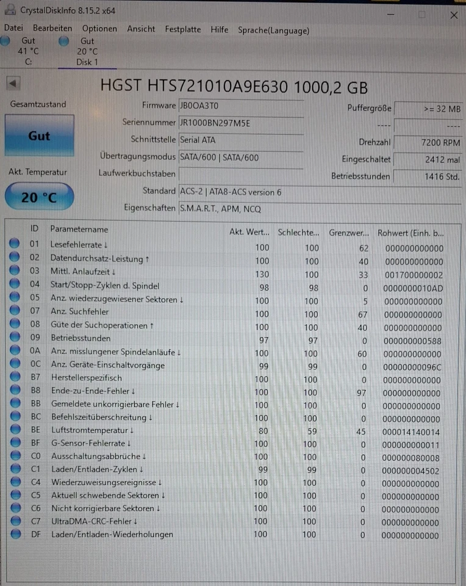Select the Luftstromtemperatur raw value 000014140014

(x=410, y=432)
